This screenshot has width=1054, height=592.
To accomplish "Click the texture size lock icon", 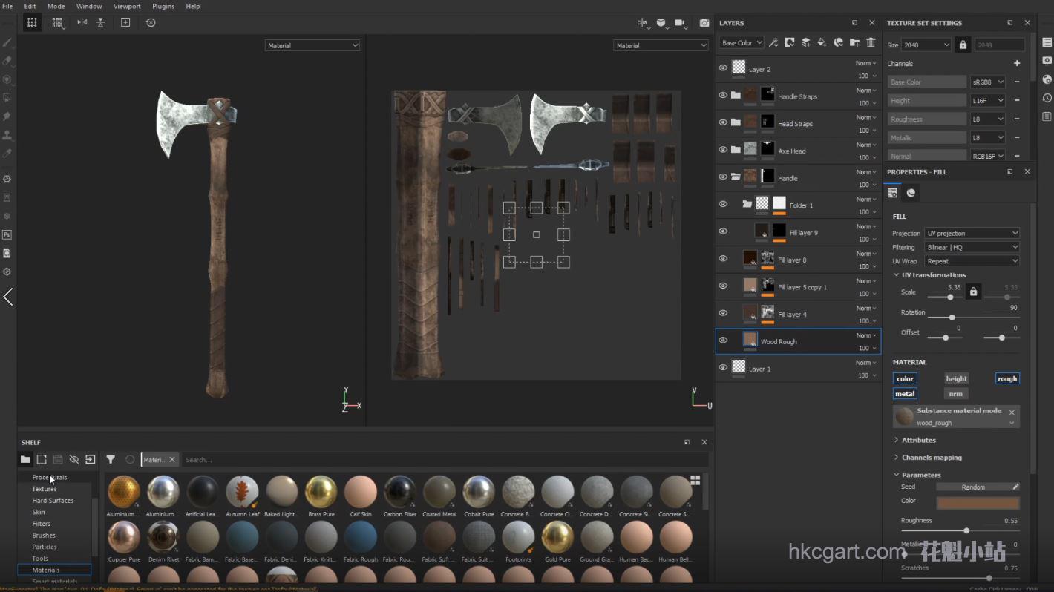I will tap(963, 45).
